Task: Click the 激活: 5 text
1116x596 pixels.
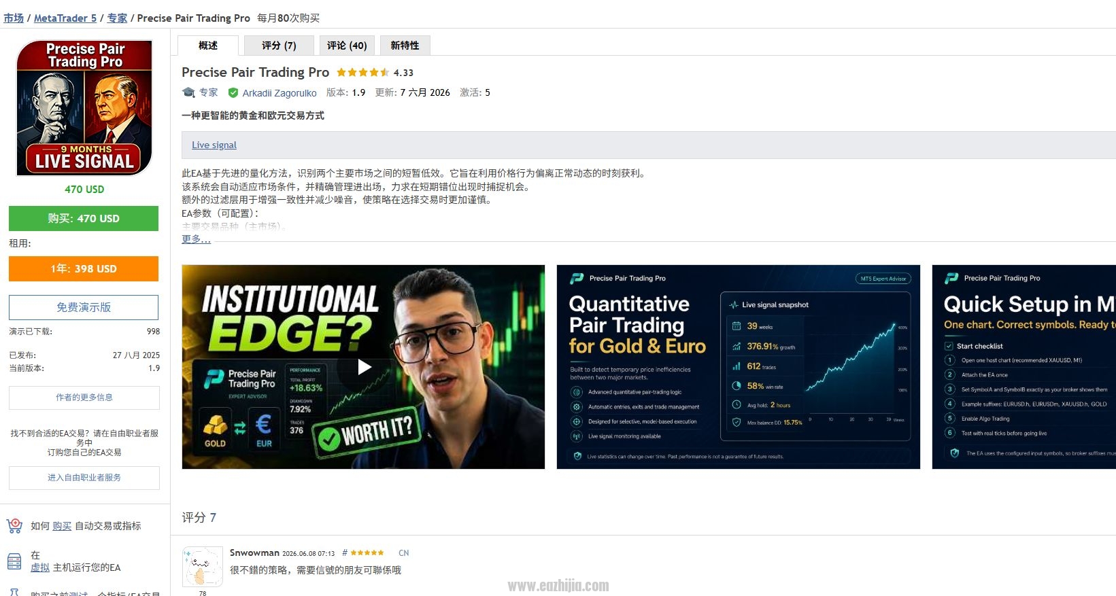Action: [x=475, y=92]
